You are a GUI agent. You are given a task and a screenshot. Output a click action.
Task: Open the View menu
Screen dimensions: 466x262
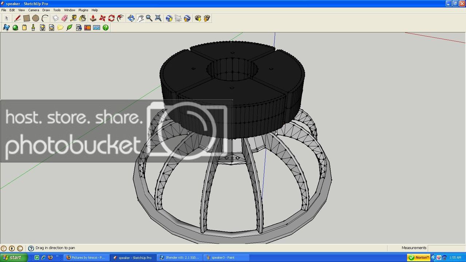point(21,10)
